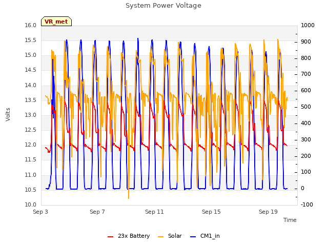Click the 700 right axis value
The width and height of the screenshot is (328, 246).
[x=306, y=74]
